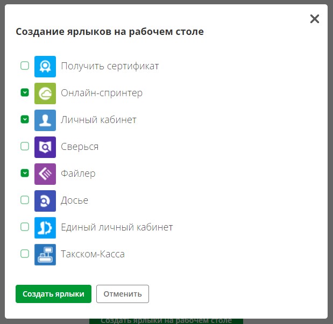Image resolution: width=333 pixels, height=324 pixels.
Task: Click the Досье app icon
Action: coord(45,201)
